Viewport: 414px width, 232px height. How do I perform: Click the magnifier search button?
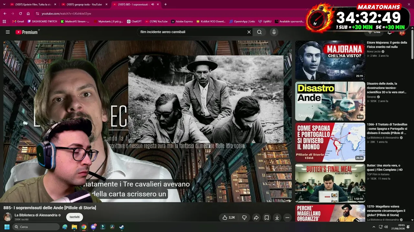pyautogui.click(x=259, y=32)
